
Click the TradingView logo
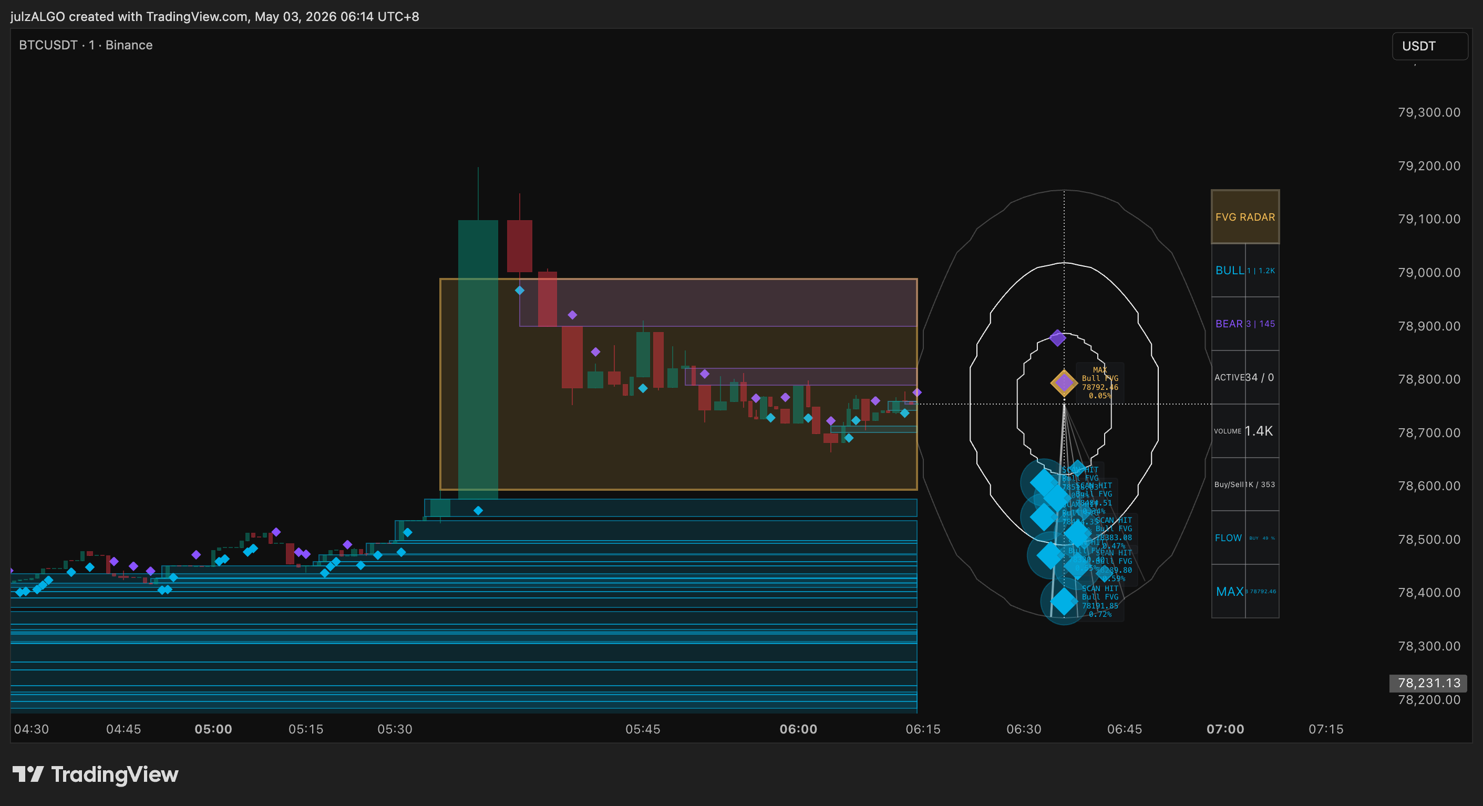click(96, 774)
